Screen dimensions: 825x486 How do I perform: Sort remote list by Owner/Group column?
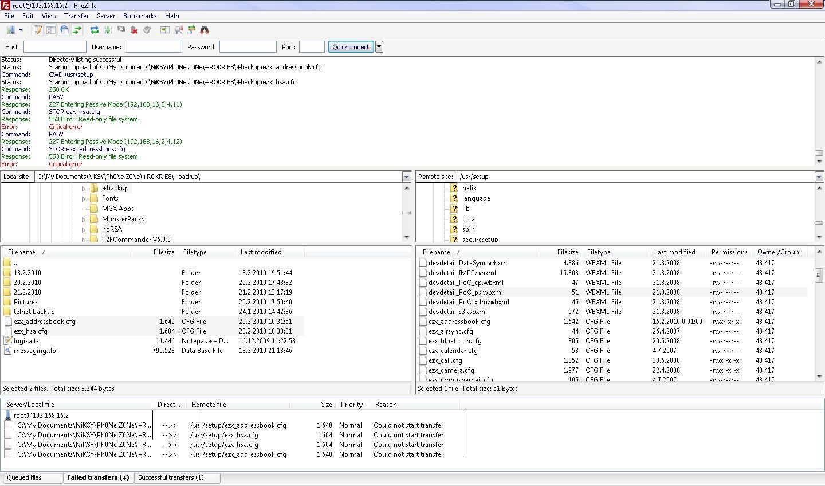coord(778,252)
